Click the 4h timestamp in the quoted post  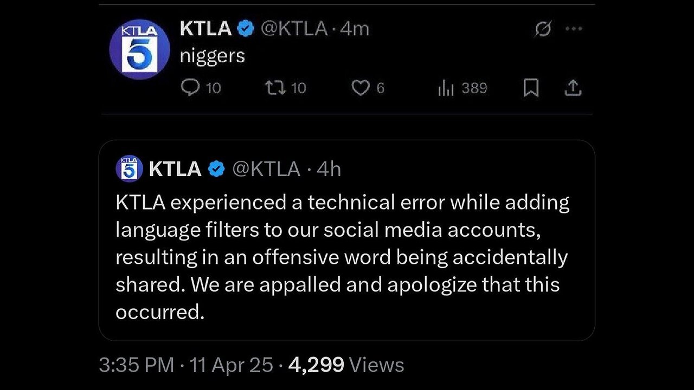pos(329,169)
